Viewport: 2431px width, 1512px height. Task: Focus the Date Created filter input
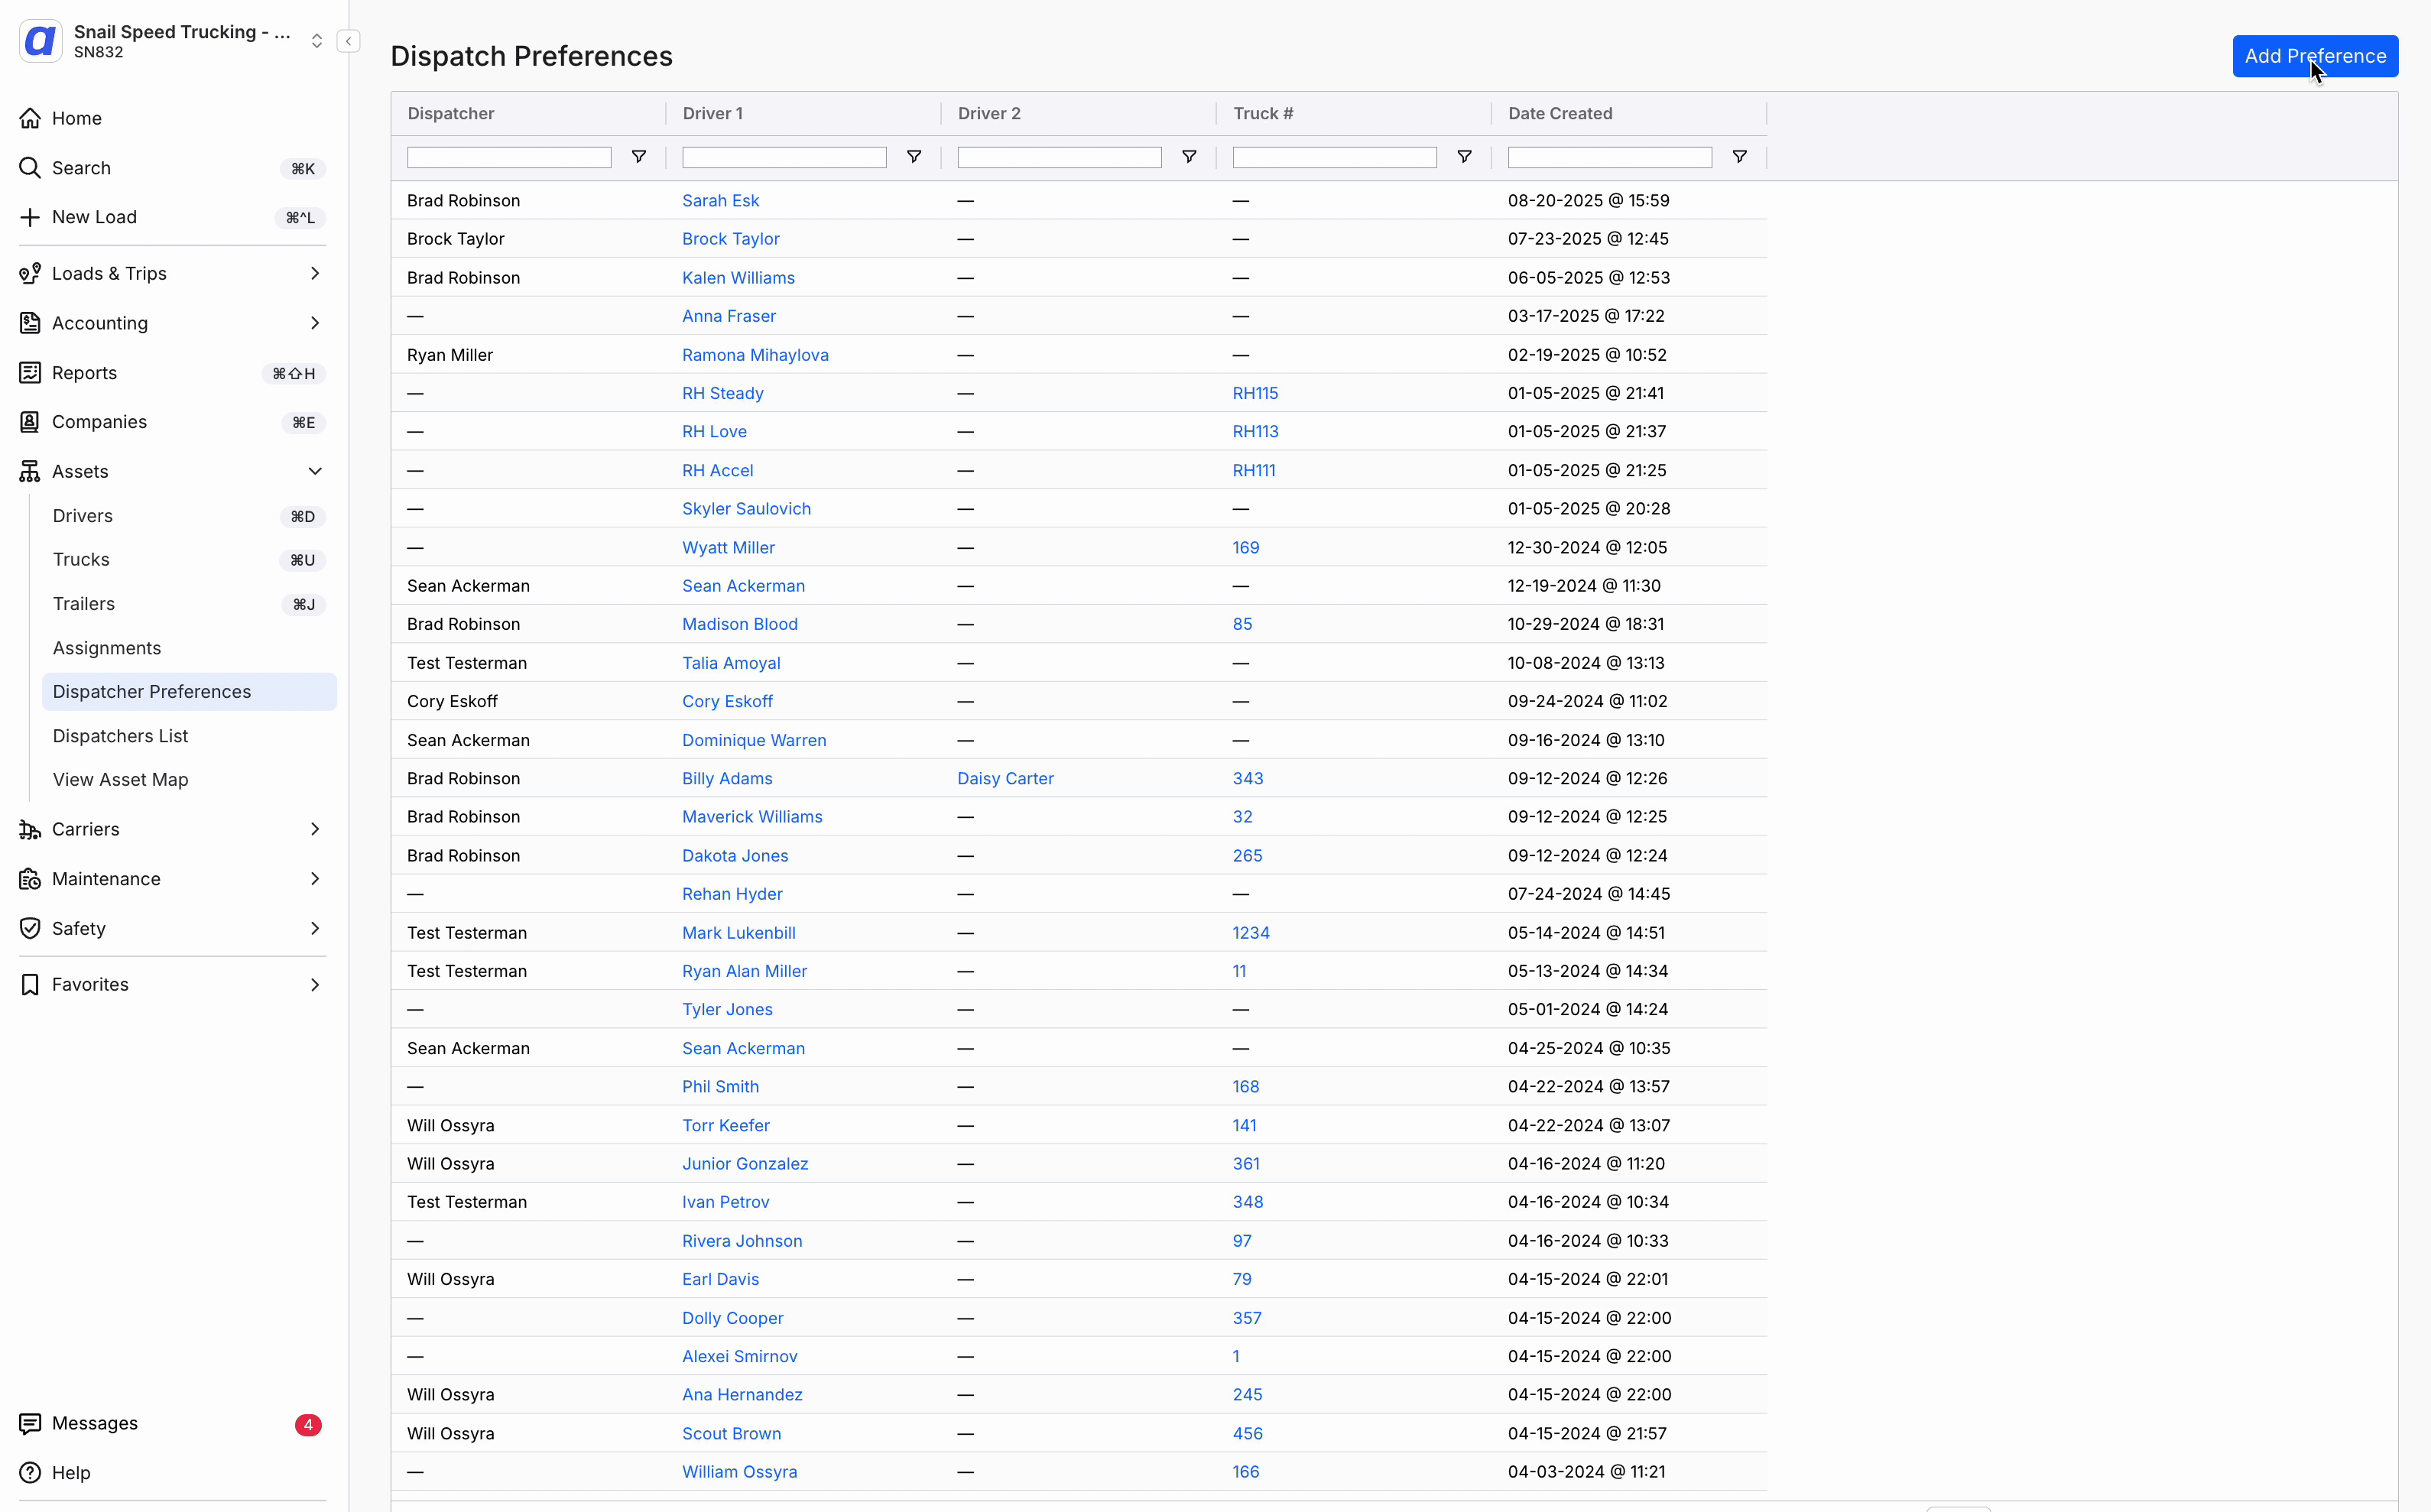(x=1610, y=157)
